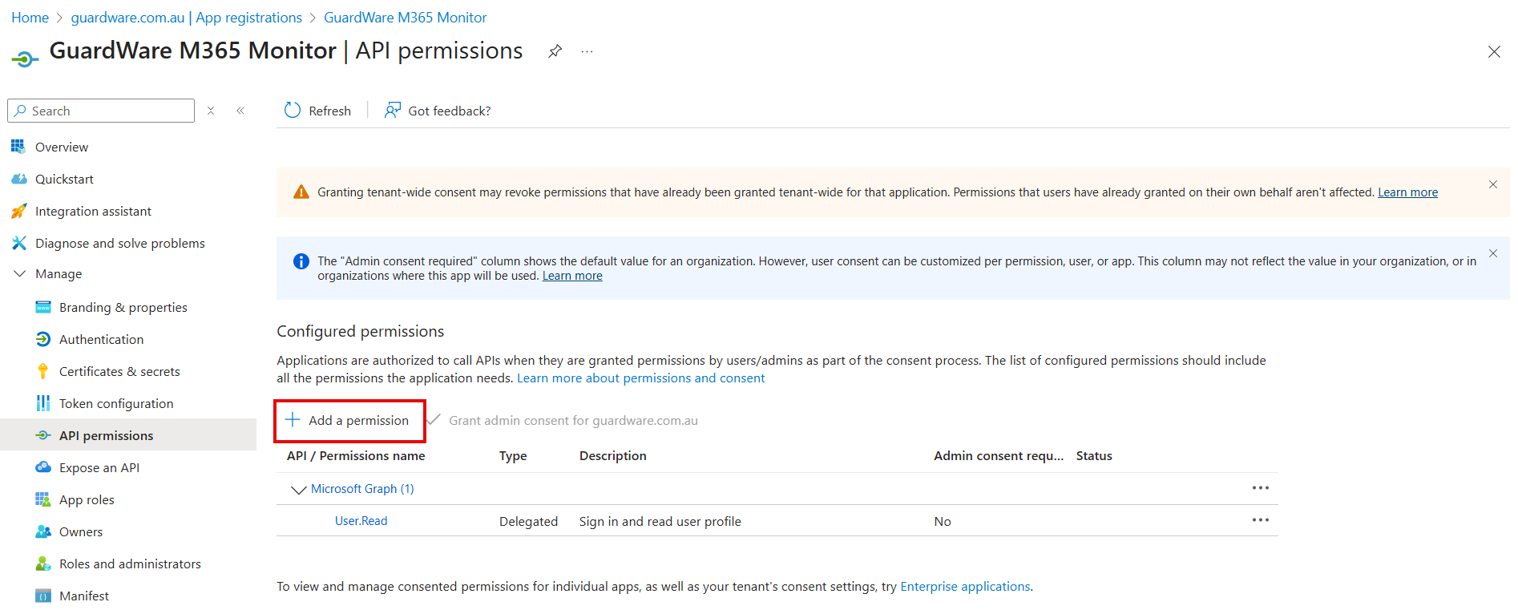1518x610 pixels.
Task: Go to Certificates & secrets
Action: 119,372
